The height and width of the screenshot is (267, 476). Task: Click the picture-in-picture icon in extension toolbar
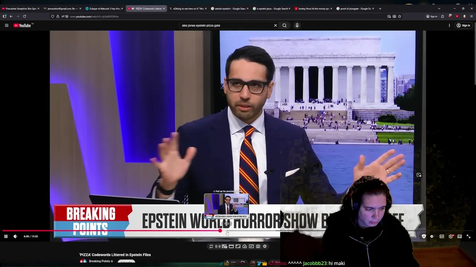click(251, 246)
